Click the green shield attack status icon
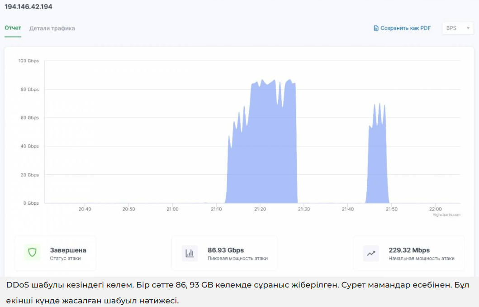The width and height of the screenshot is (479, 307). coord(32,253)
